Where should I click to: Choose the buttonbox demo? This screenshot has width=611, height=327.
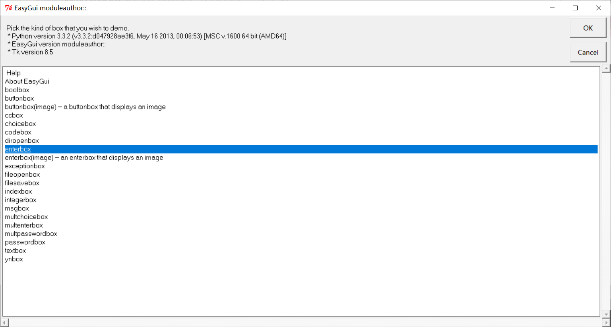19,98
